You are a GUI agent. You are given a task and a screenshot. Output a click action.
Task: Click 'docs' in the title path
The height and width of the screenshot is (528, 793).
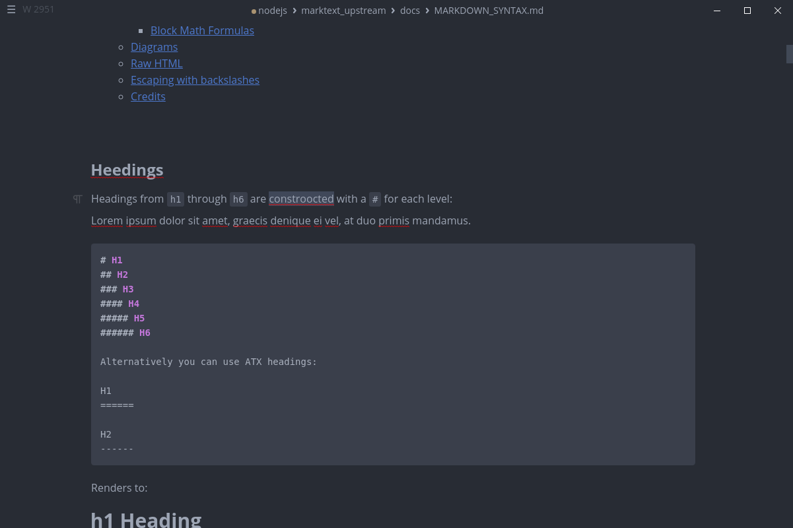point(410,11)
